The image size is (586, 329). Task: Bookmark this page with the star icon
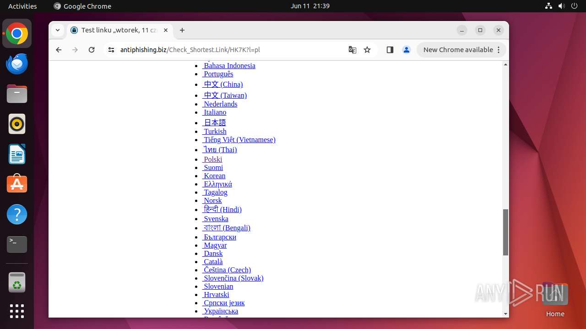pyautogui.click(x=367, y=50)
